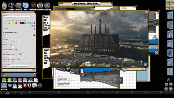The image size is (174, 98).
Task: Click "26) Gunwell (upper)" legend entry
Action: pos(62,86)
